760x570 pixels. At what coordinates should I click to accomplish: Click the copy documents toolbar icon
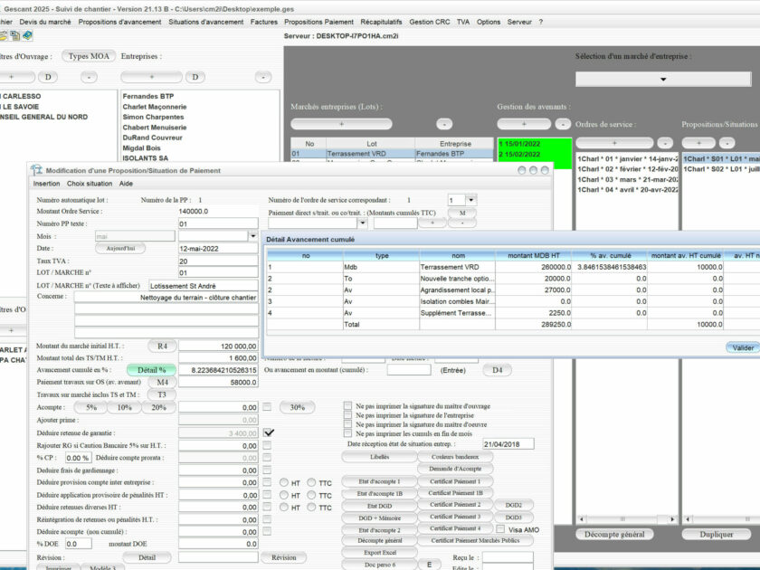coord(15,36)
